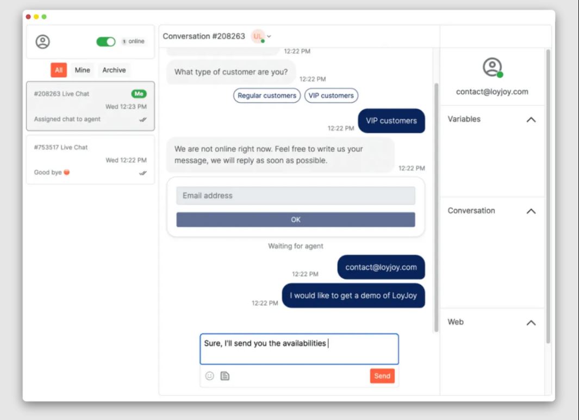Minimize window with the yellow button
Viewport: 579px width, 420px height.
[36, 17]
